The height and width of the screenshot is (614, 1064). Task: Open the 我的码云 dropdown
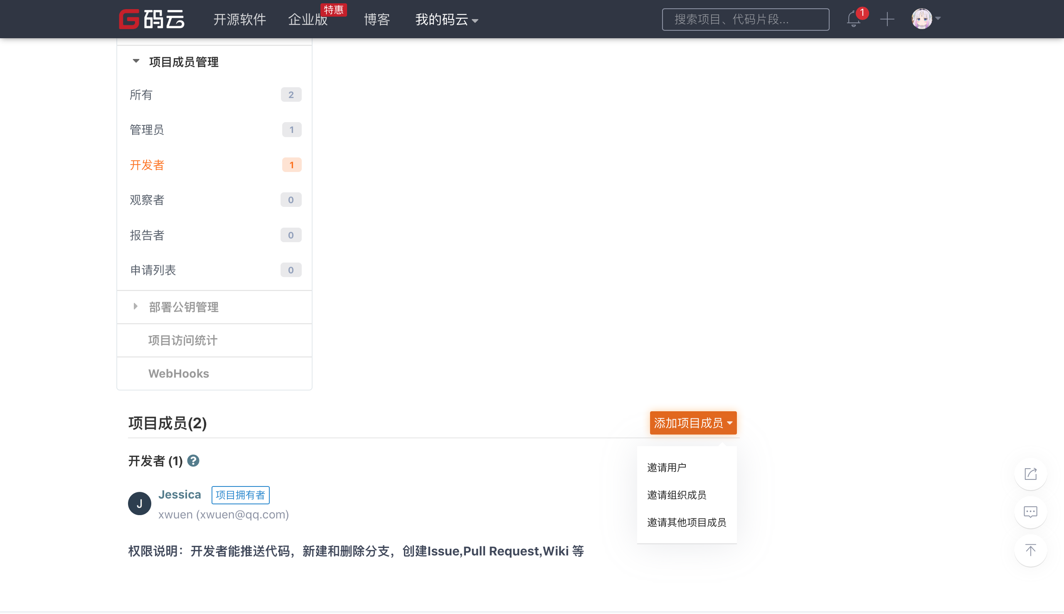(x=446, y=20)
